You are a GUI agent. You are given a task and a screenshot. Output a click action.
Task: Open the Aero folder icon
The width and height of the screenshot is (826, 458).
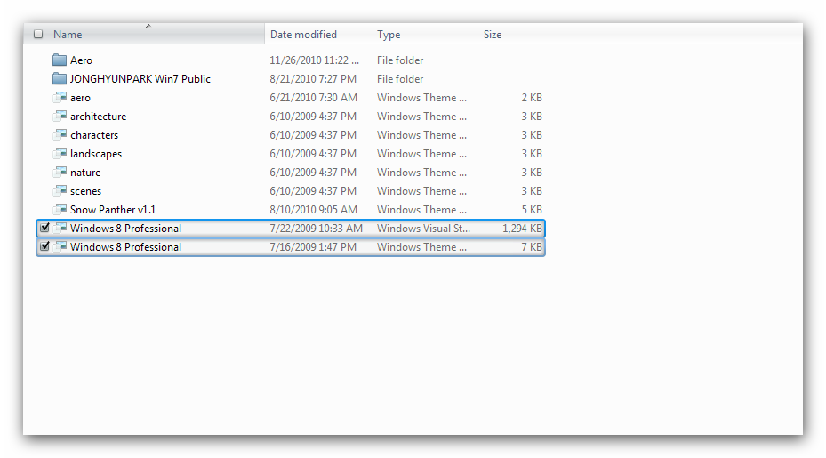pyautogui.click(x=60, y=60)
